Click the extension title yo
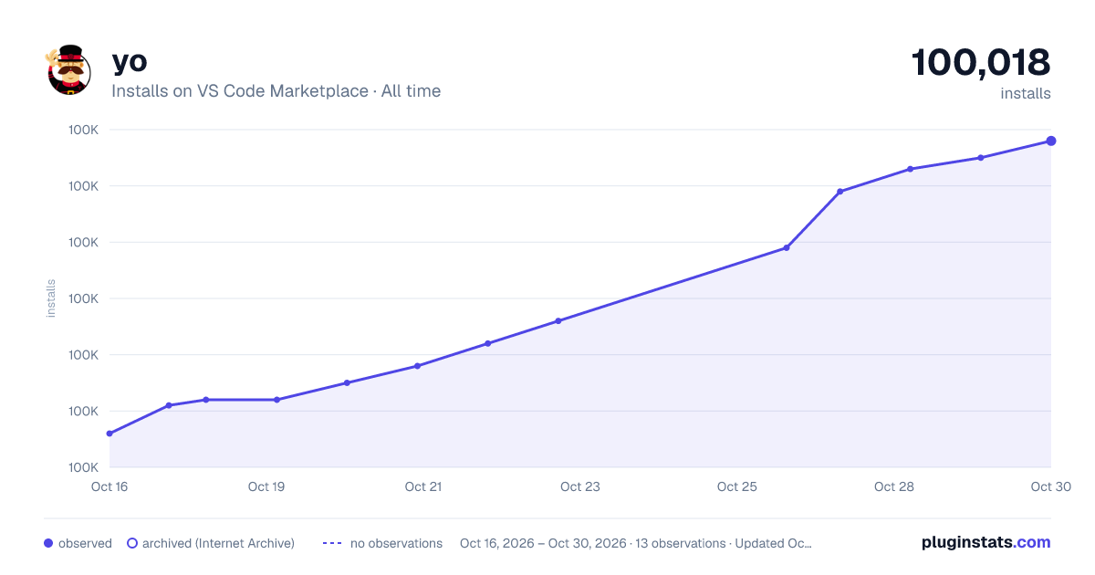Image resolution: width=1095 pixels, height=575 pixels. click(130, 61)
